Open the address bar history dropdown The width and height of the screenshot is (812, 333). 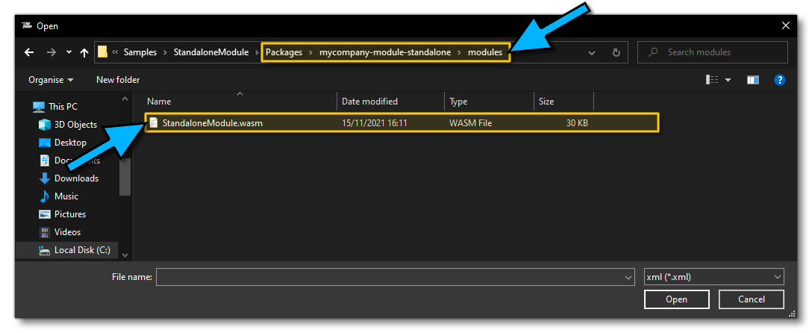click(x=593, y=52)
